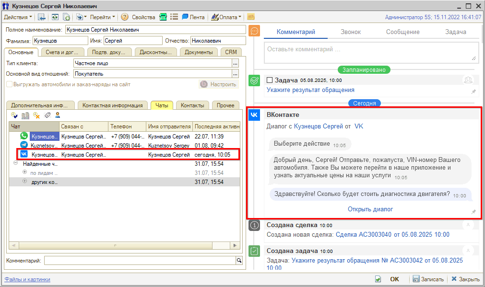Expand the 'по лидам' tree node
Image resolution: width=485 pixels, height=287 pixels.
click(25, 172)
